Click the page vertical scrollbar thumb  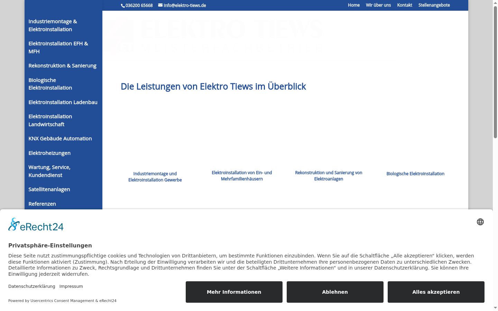coord(495,73)
